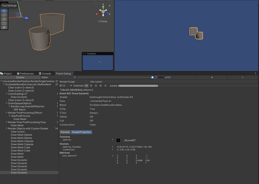The height and width of the screenshot is (184, 259).
Task: Toggle the alpha channel view
Action: tap(105, 86)
